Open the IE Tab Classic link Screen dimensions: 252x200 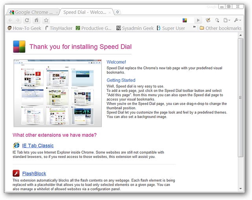coord(38,146)
